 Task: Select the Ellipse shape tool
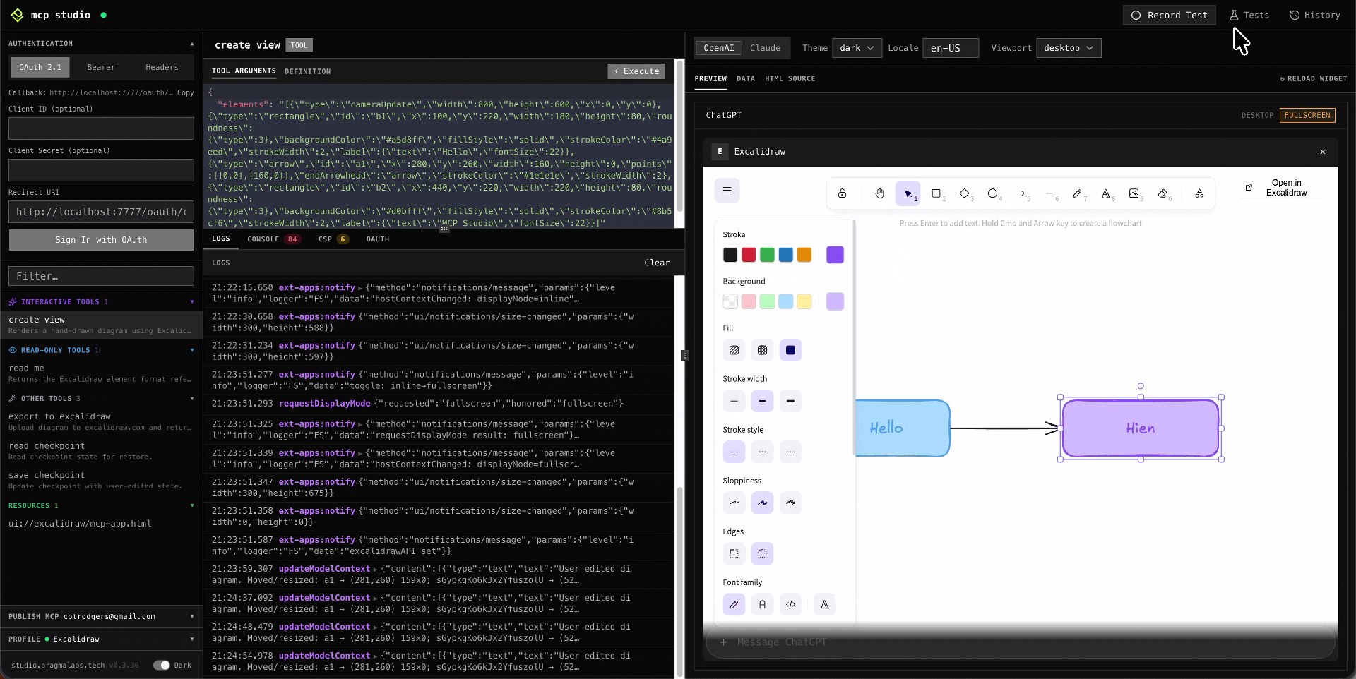click(992, 193)
